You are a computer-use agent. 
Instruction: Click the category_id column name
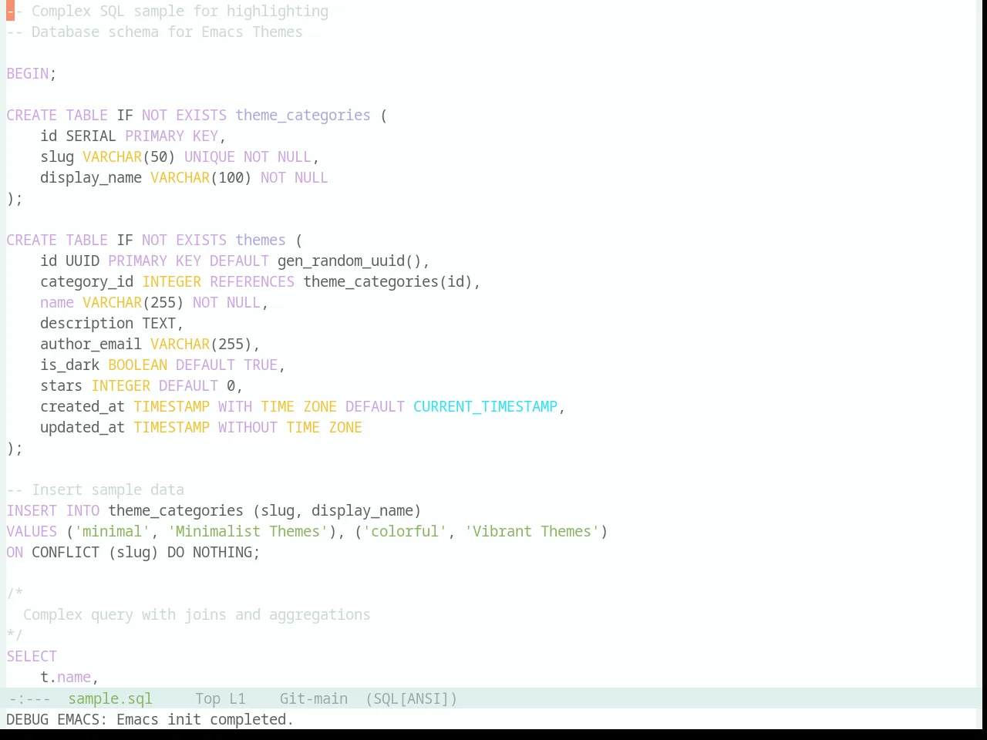(87, 281)
